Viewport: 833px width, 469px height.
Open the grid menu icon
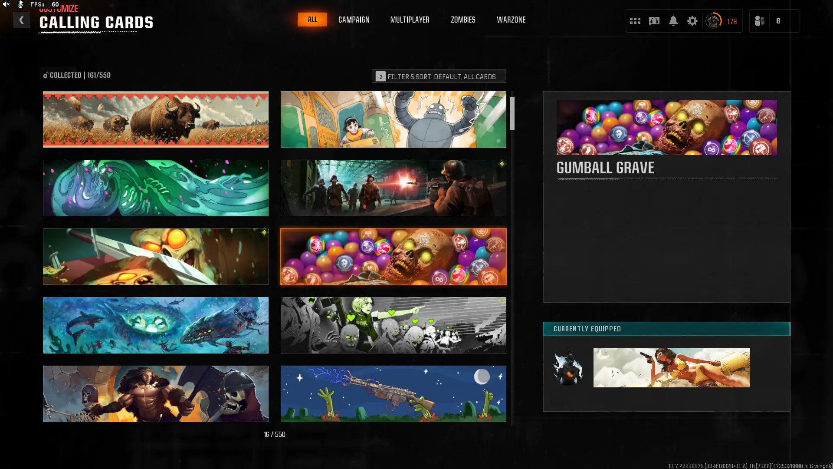coord(635,21)
